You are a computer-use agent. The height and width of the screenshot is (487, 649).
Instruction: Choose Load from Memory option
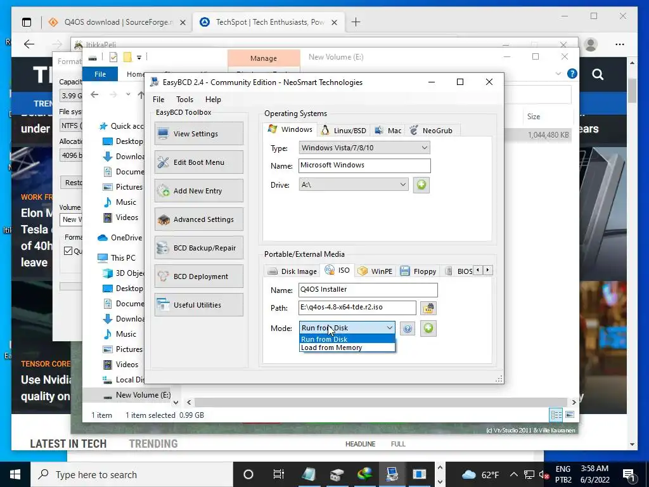347,348
